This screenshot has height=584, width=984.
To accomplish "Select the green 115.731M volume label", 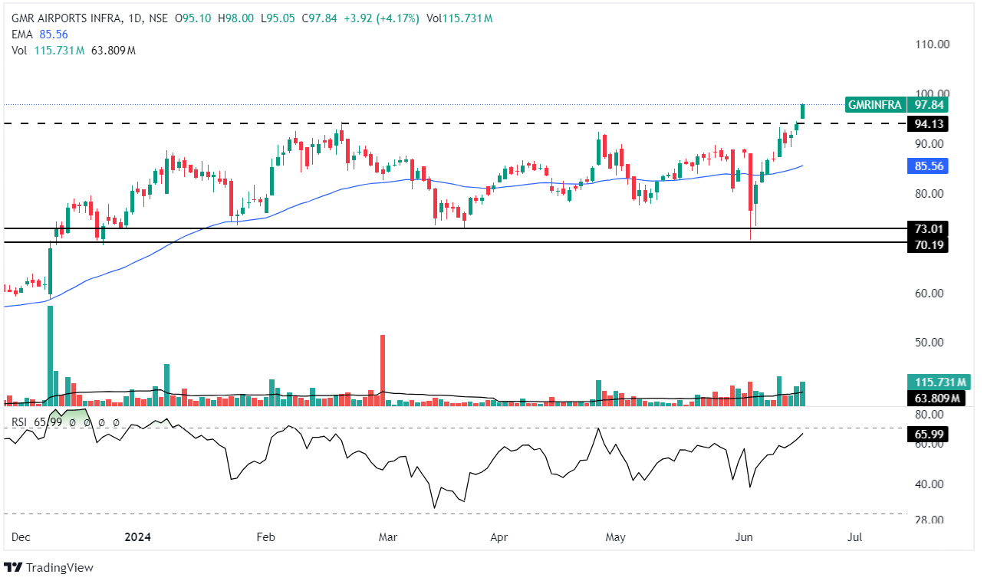I will pyautogui.click(x=927, y=382).
